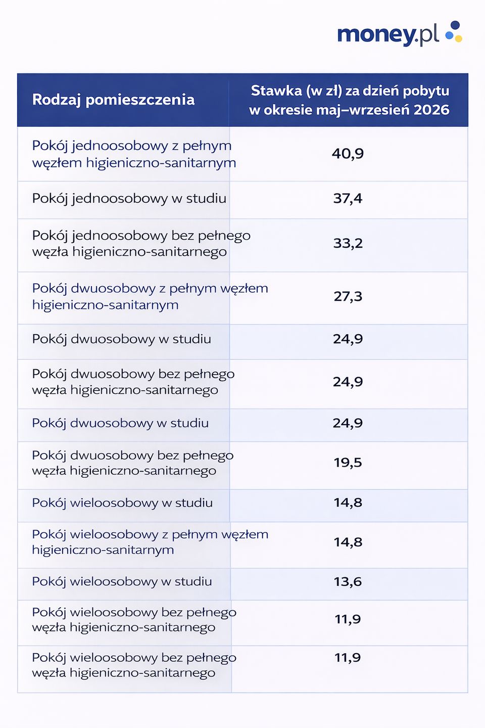Click the 27,3 rate value
485x728 pixels.
coord(348,296)
